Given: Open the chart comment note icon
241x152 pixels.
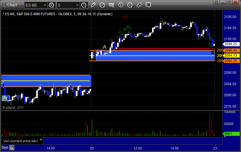Looking at the screenshot, I should pos(148,5).
